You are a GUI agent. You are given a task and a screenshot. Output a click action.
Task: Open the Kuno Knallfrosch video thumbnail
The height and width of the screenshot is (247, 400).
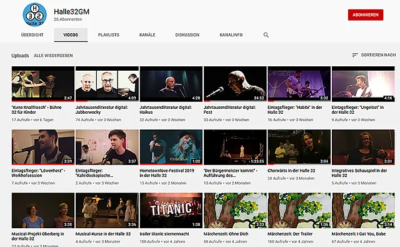(x=43, y=84)
